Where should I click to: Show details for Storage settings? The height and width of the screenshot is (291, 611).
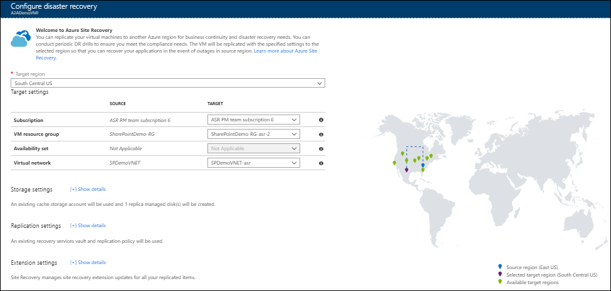[88, 189]
